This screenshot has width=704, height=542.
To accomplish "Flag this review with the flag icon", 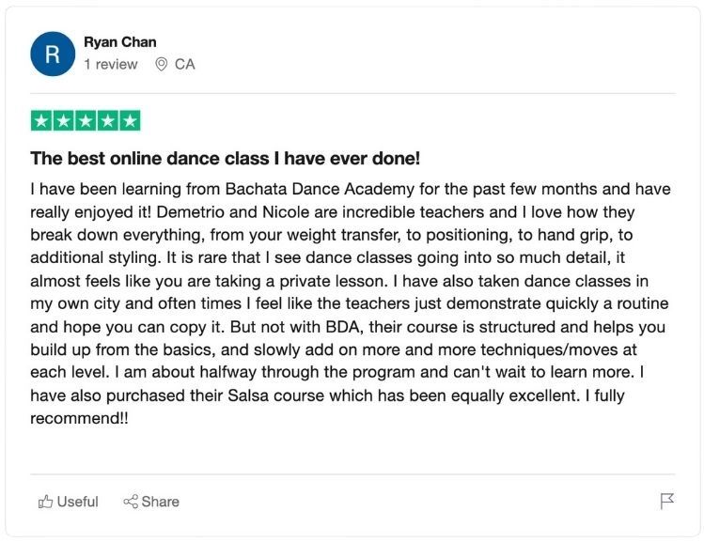I will [667, 501].
